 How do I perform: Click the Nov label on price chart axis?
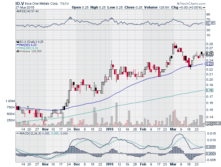click(45, 129)
